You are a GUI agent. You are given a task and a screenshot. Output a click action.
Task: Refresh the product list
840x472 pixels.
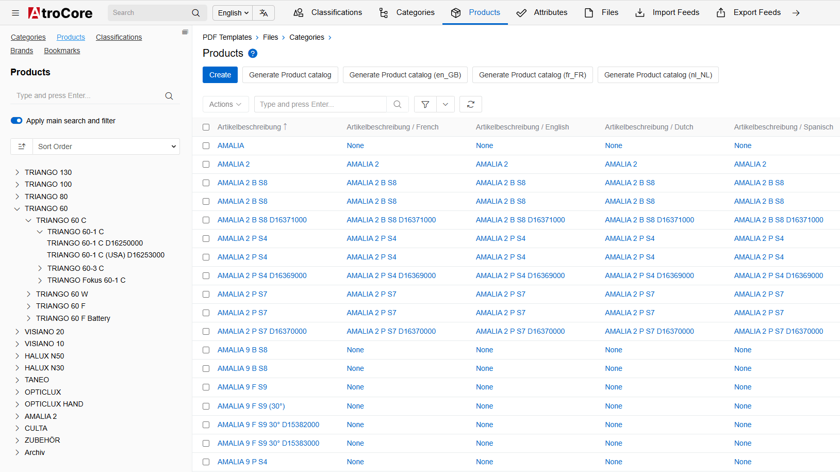470,104
